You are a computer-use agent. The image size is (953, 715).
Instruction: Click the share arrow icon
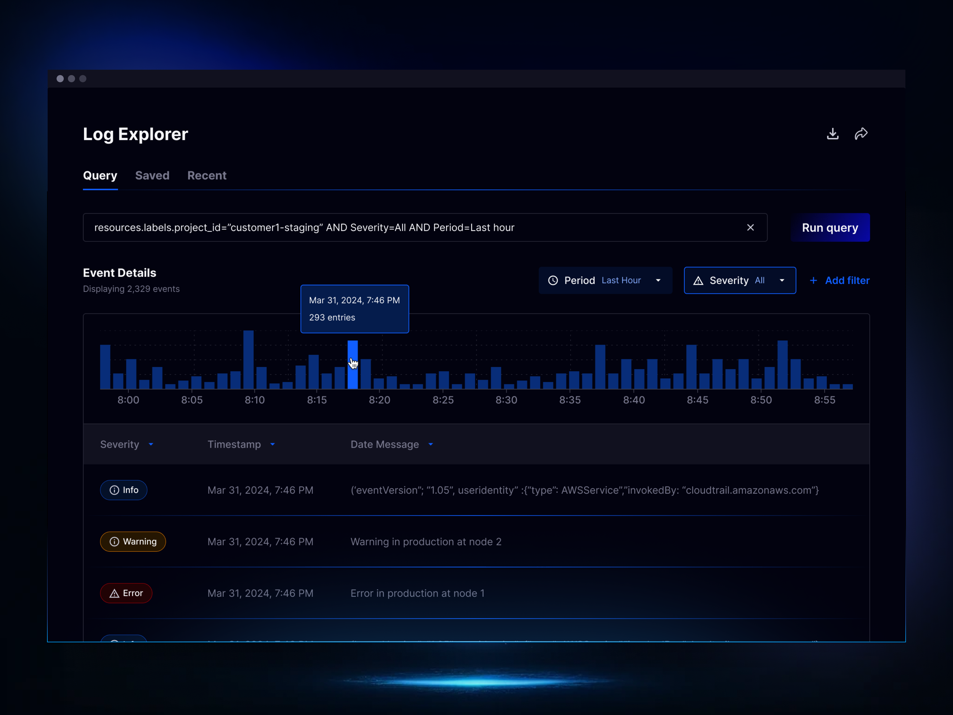click(x=861, y=133)
